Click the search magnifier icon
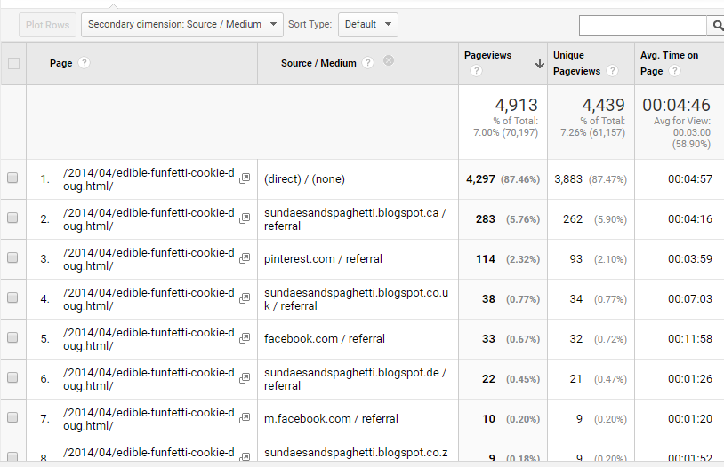 717,26
